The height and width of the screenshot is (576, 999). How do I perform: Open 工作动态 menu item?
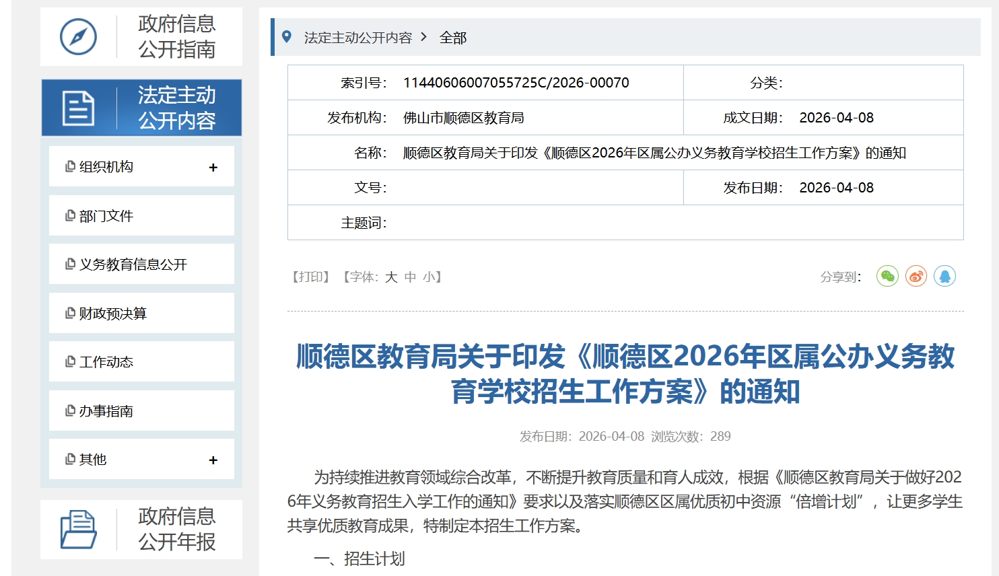point(106,362)
